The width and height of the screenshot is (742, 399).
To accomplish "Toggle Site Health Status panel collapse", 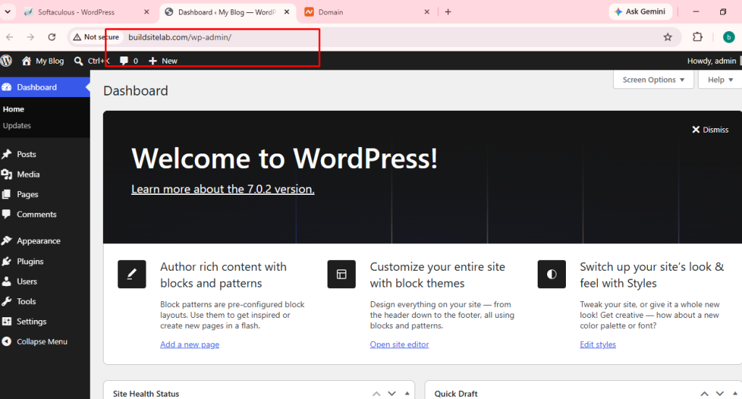I will click(x=407, y=394).
